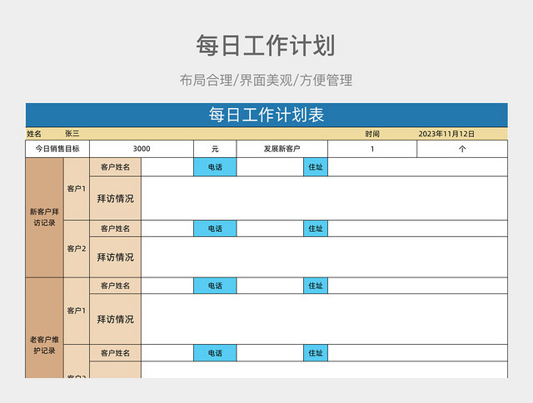Click the address input cell for new 客户2
The width and height of the screenshot is (533, 403).
(418, 229)
